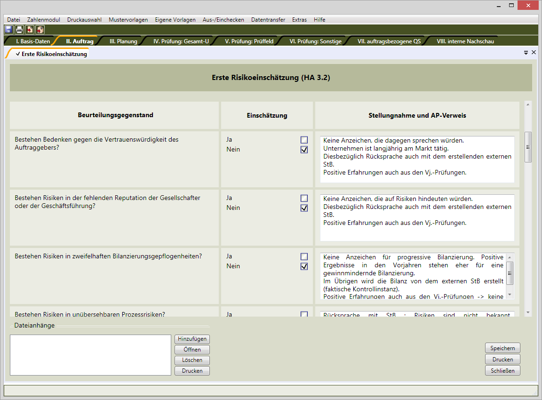Image resolution: width=542 pixels, height=400 pixels.
Task: Click the stacked-pages red arrow icon
Action: (x=40, y=30)
